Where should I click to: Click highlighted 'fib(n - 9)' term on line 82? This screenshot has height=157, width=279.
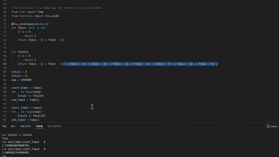tap(206, 64)
